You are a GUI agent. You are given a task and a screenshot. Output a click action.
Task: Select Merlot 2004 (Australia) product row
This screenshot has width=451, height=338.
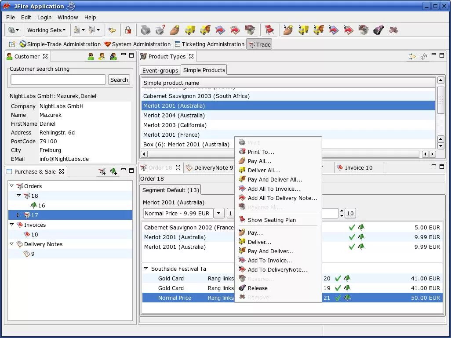pos(288,115)
